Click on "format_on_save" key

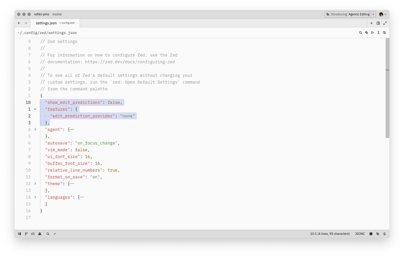(x=65, y=177)
